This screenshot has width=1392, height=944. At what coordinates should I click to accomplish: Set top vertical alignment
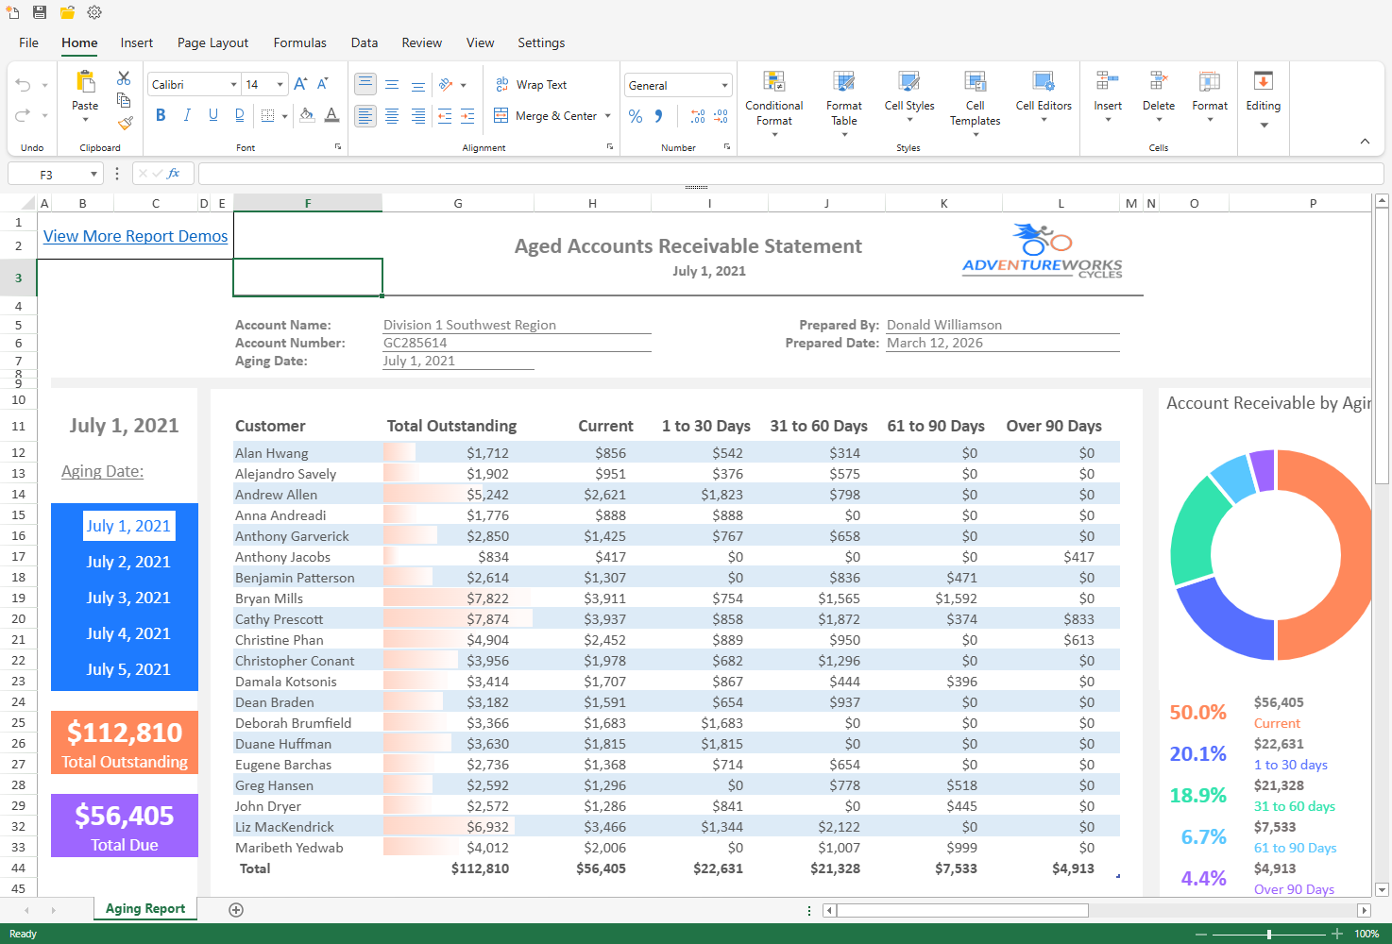pyautogui.click(x=365, y=84)
